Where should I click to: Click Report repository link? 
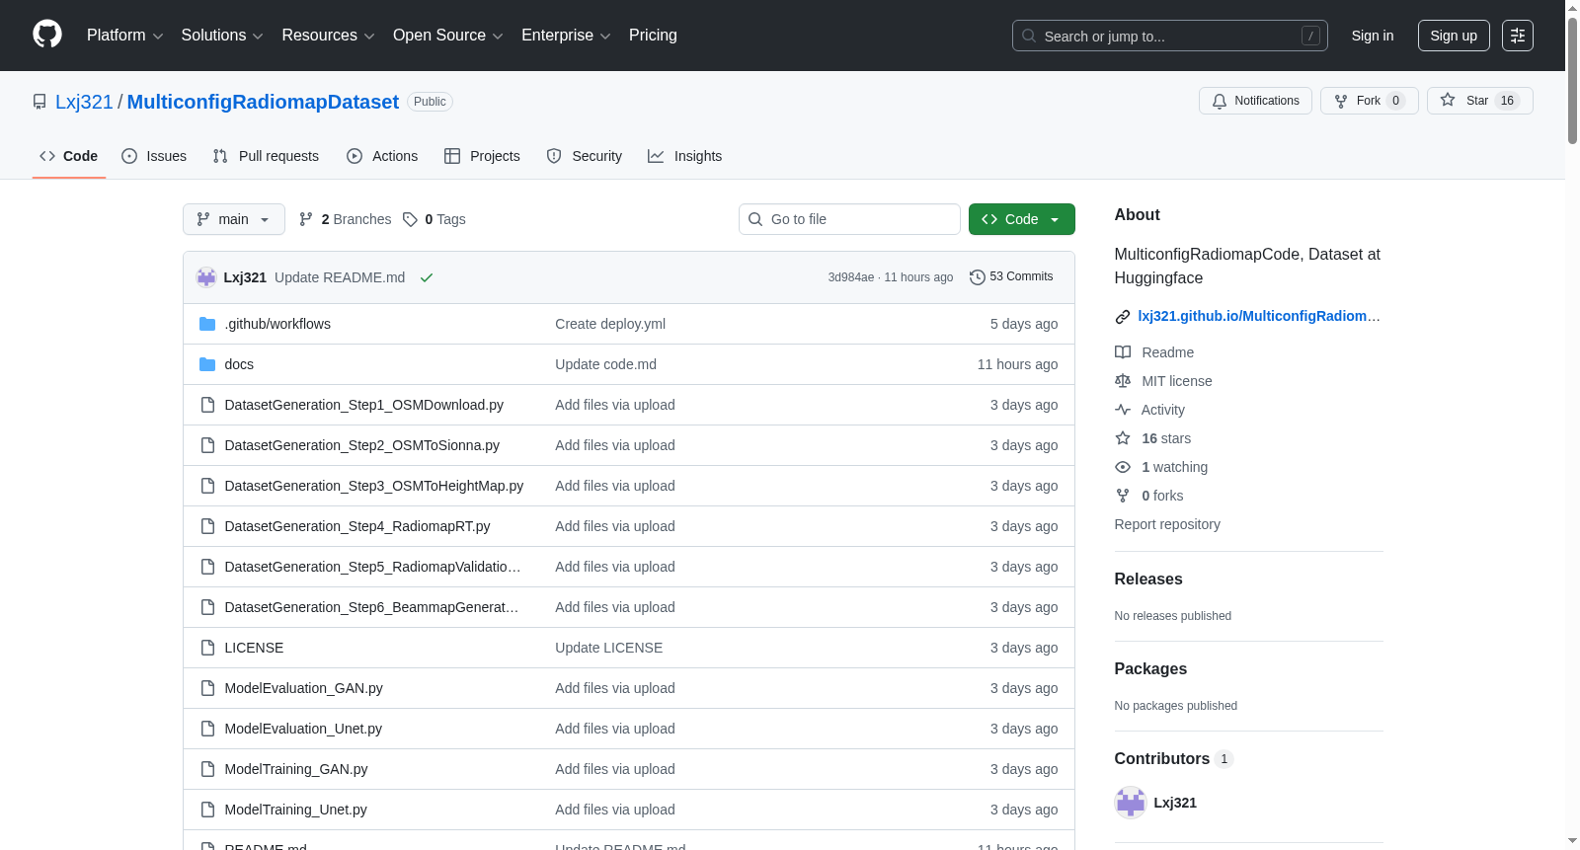pos(1167,524)
